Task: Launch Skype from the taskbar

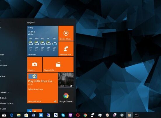Action: coord(63,115)
